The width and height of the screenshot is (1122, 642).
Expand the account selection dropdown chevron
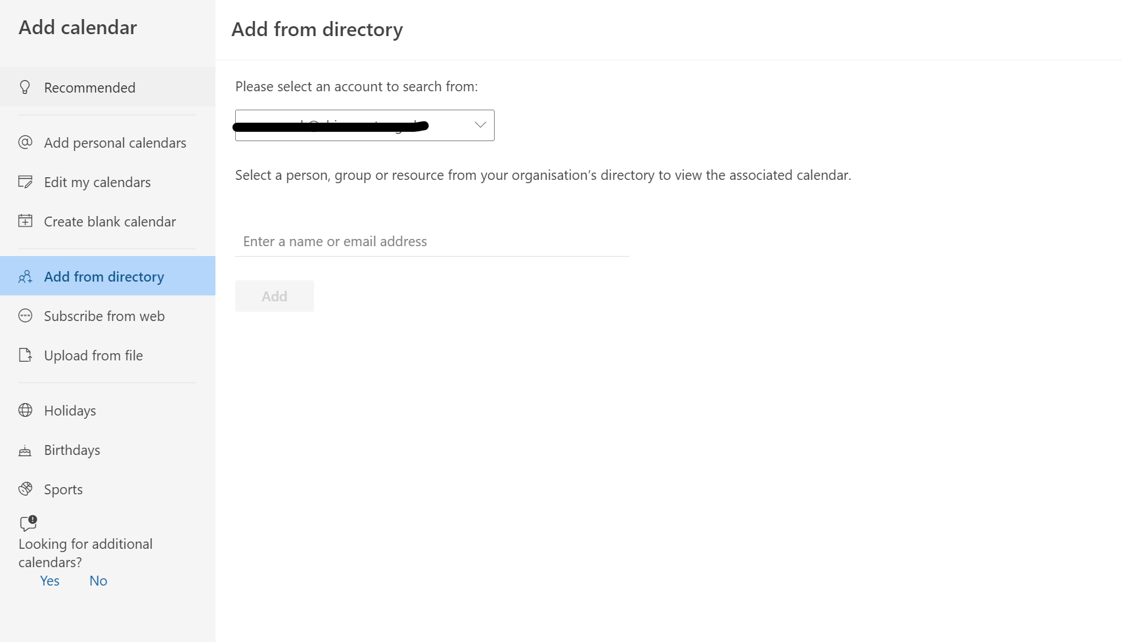coord(480,125)
